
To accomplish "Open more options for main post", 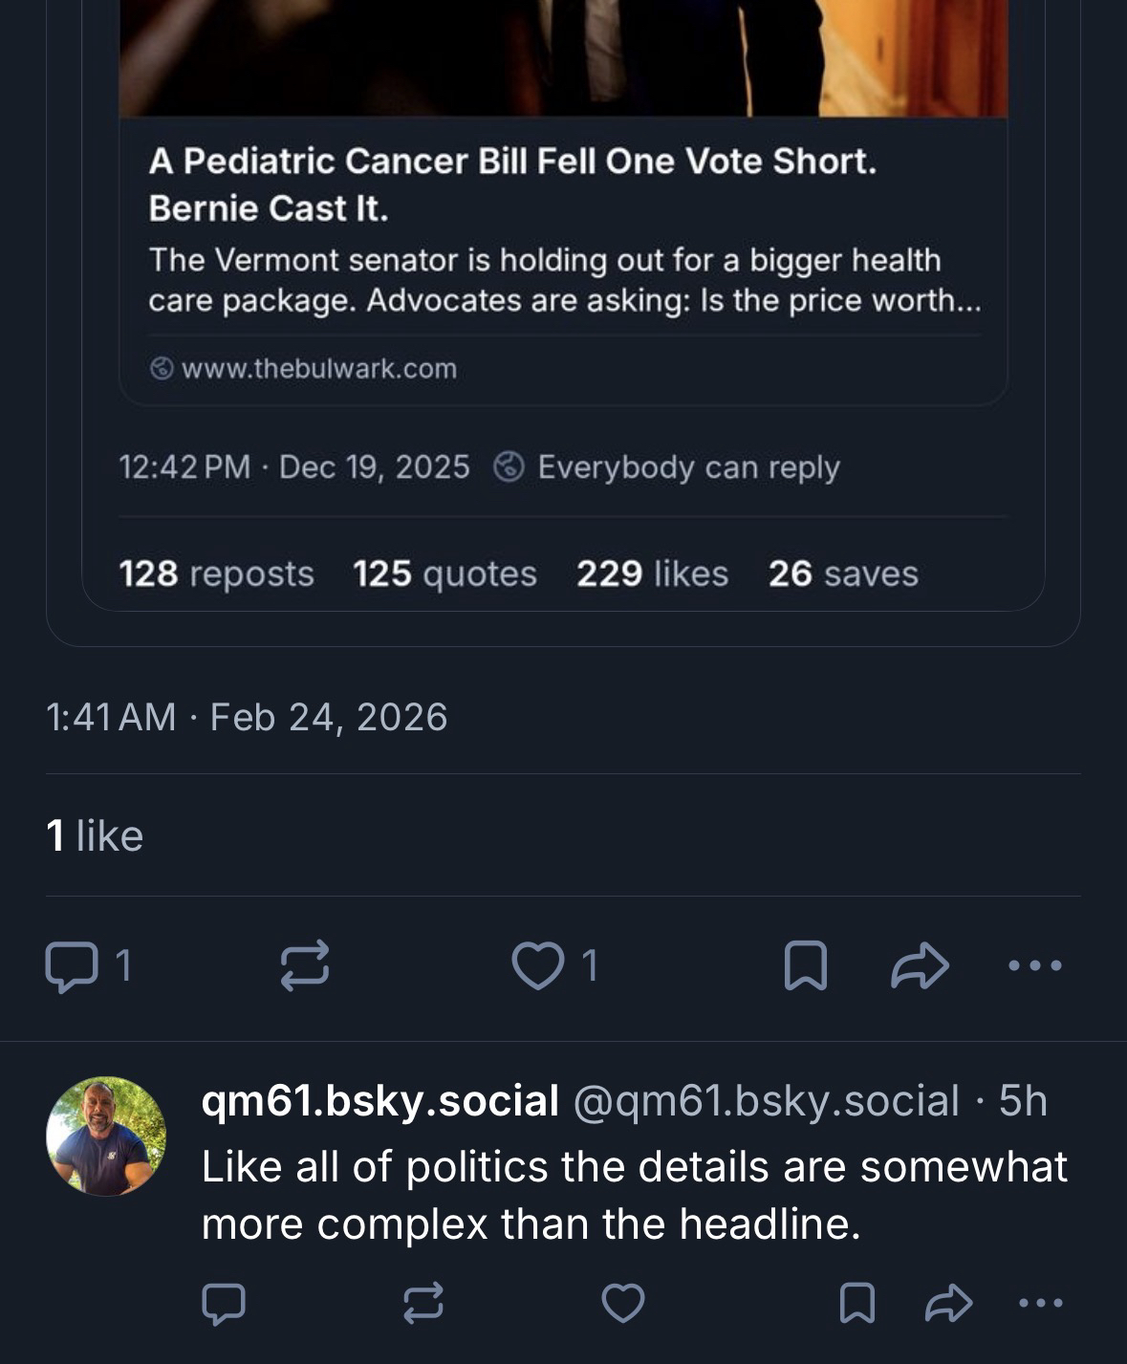I will (x=1035, y=965).
